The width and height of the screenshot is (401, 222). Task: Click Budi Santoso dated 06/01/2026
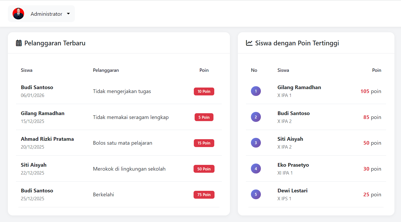(37, 87)
